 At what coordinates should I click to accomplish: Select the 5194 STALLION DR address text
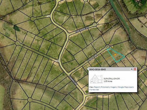pyautogui.click(x=112, y=79)
